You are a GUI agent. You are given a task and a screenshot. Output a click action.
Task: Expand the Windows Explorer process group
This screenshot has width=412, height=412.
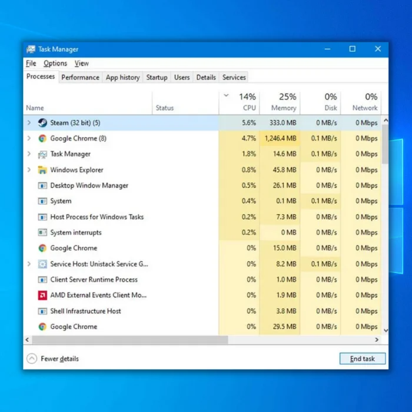click(x=29, y=170)
